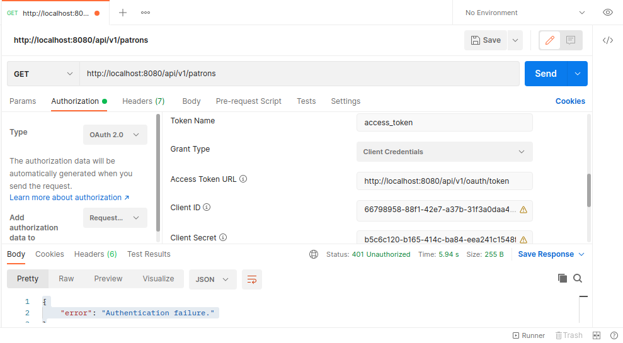Click the environment quick look eye icon
This screenshot has height=343, width=623.
(608, 13)
